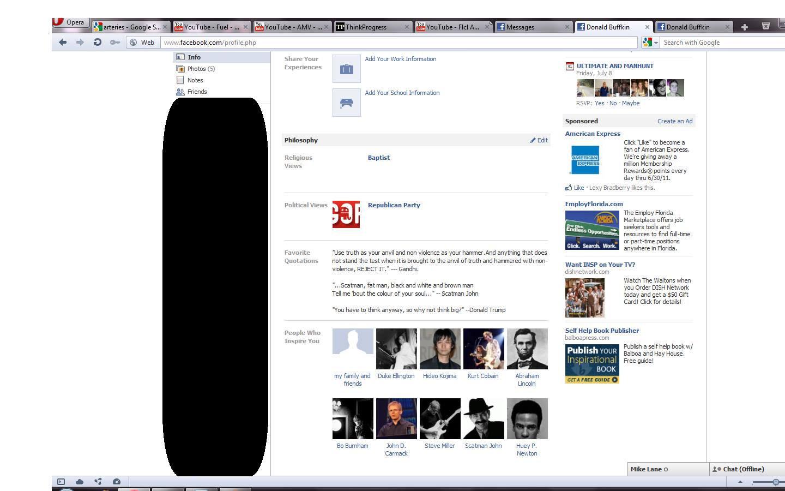This screenshot has width=785, height=491.
Task: RSVP Maybe to Ultimate and Manhunt event
Action: click(631, 103)
